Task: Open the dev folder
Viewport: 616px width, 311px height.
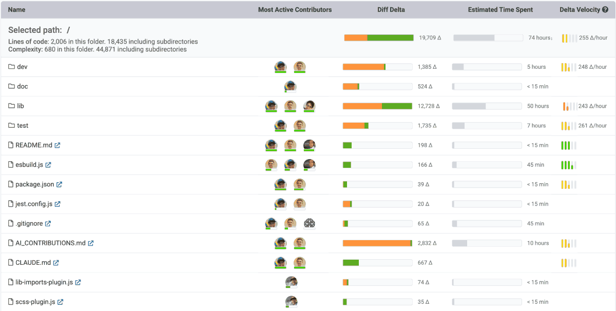Action: click(x=22, y=67)
